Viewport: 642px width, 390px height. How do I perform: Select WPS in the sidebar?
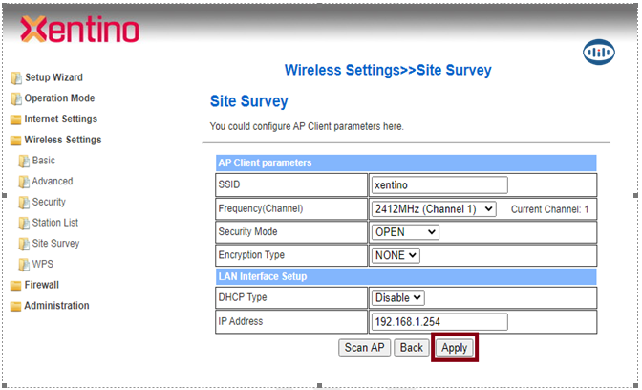(x=42, y=264)
